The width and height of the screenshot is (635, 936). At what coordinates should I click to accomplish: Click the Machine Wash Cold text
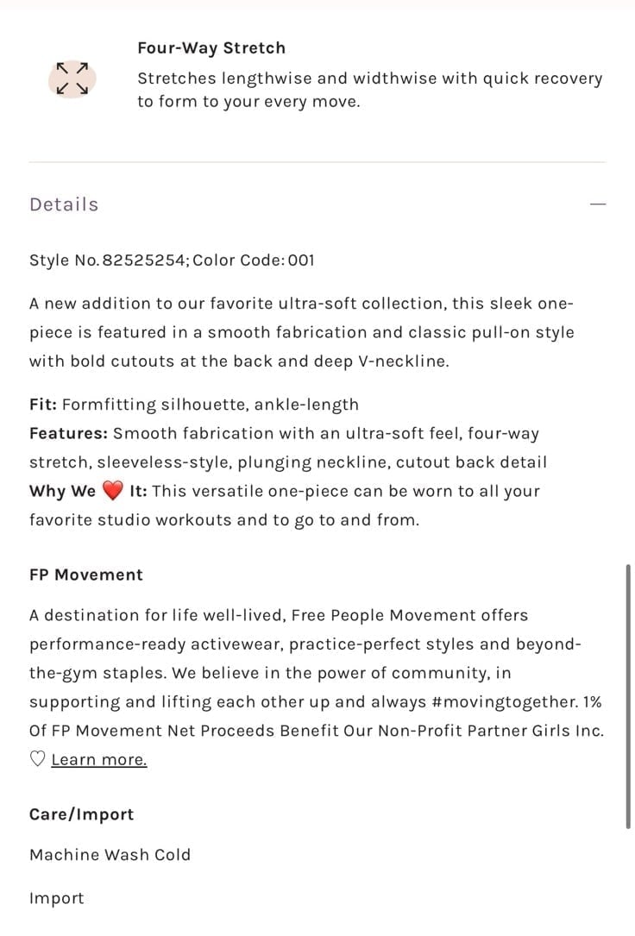point(110,855)
